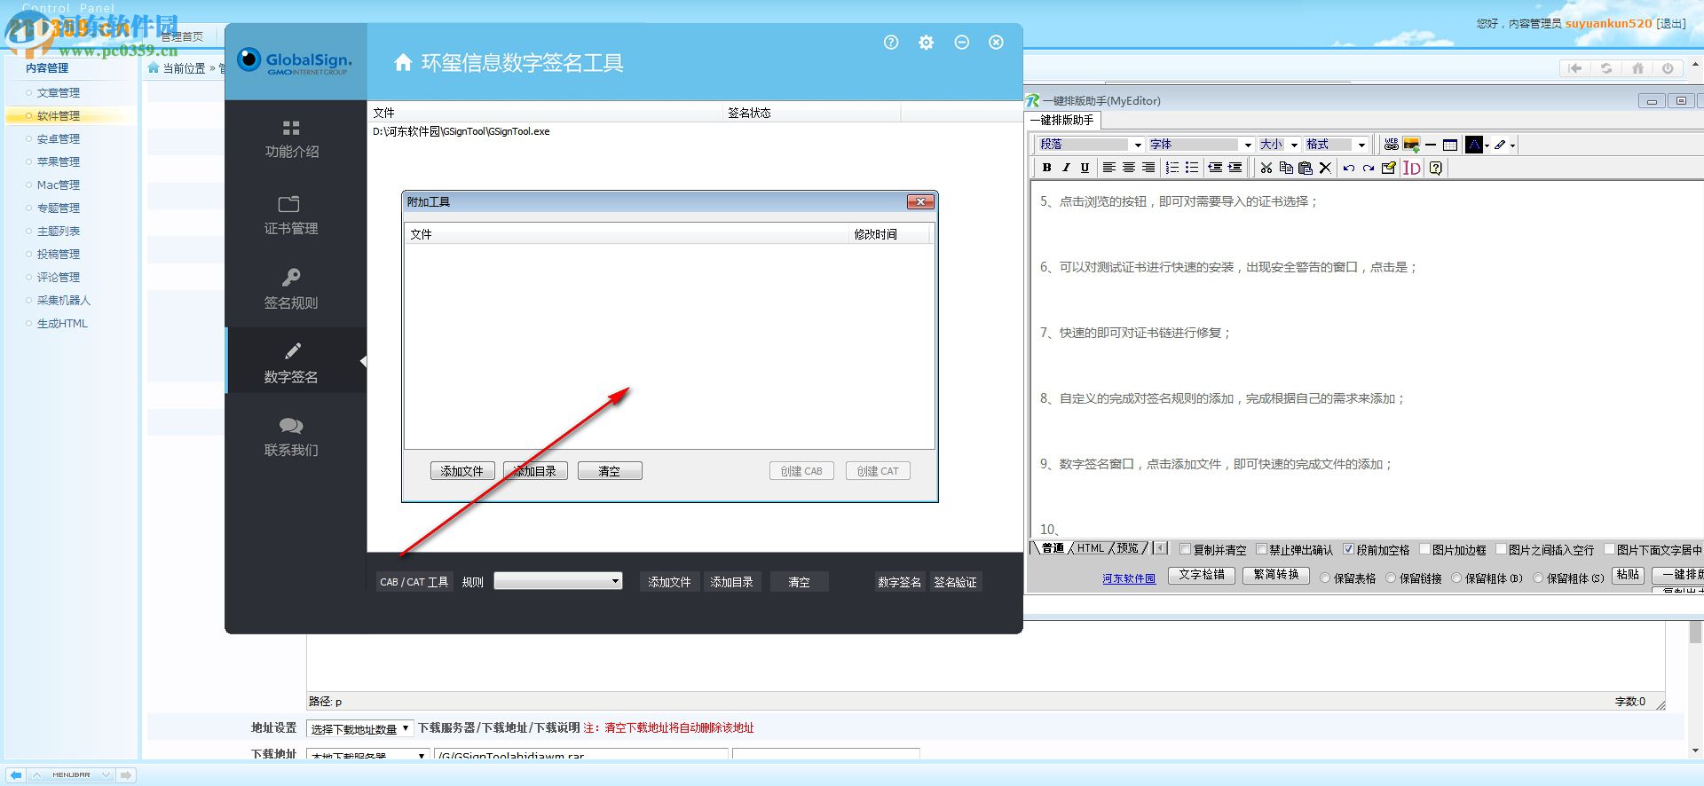Toggle bold in MyEditor toolbar

[x=1046, y=168]
